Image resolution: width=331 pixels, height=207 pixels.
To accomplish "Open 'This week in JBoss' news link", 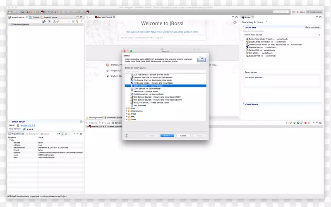I will (162, 32).
